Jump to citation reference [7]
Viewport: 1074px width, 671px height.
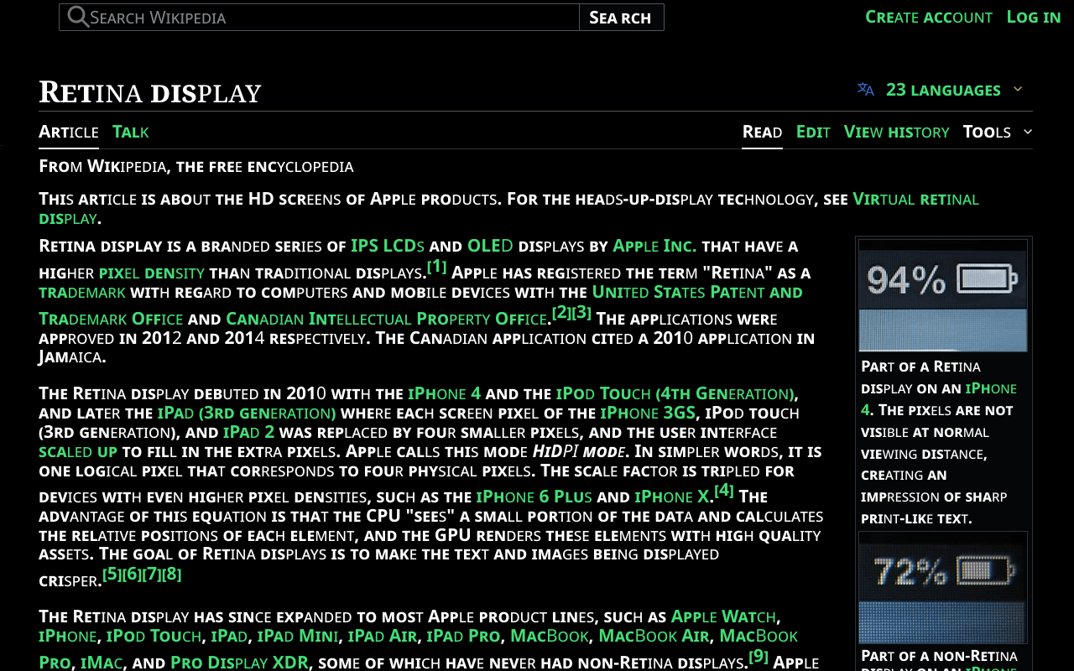click(152, 575)
